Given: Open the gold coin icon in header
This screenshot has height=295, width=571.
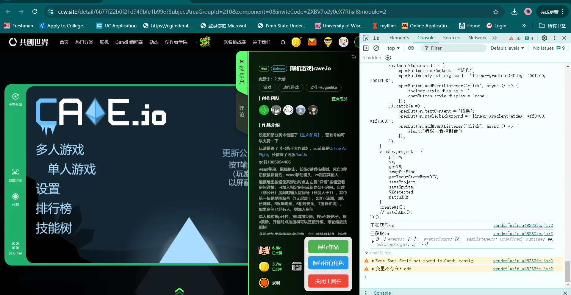Looking at the screenshot, I should 296,42.
